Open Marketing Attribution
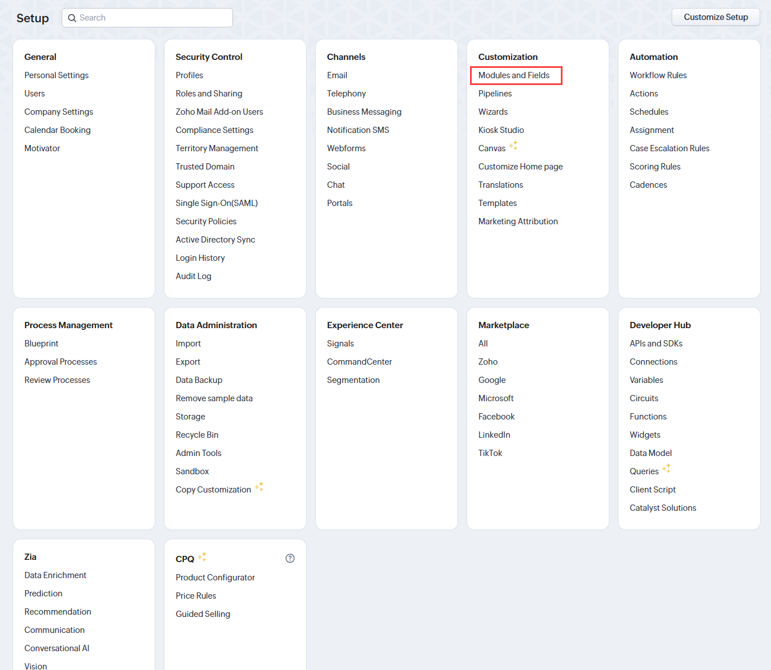771x670 pixels. click(x=518, y=221)
